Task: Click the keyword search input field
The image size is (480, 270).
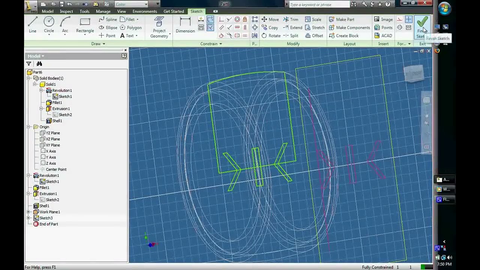Action: (319, 4)
